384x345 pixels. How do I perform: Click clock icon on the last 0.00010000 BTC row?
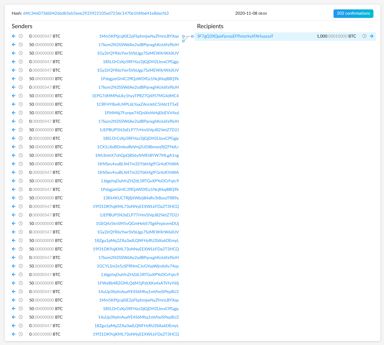point(21,334)
